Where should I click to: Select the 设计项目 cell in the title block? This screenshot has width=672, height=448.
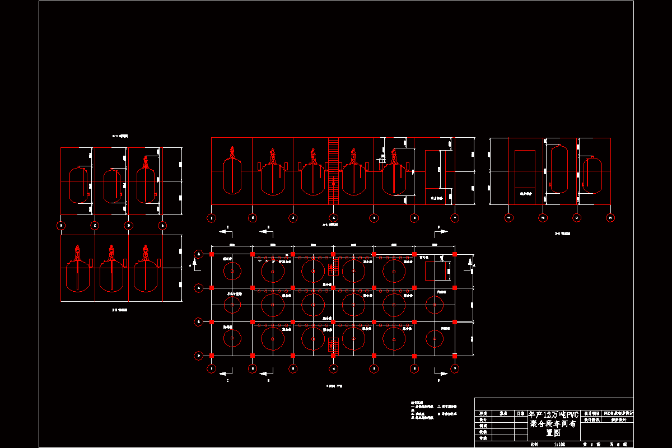point(591,413)
